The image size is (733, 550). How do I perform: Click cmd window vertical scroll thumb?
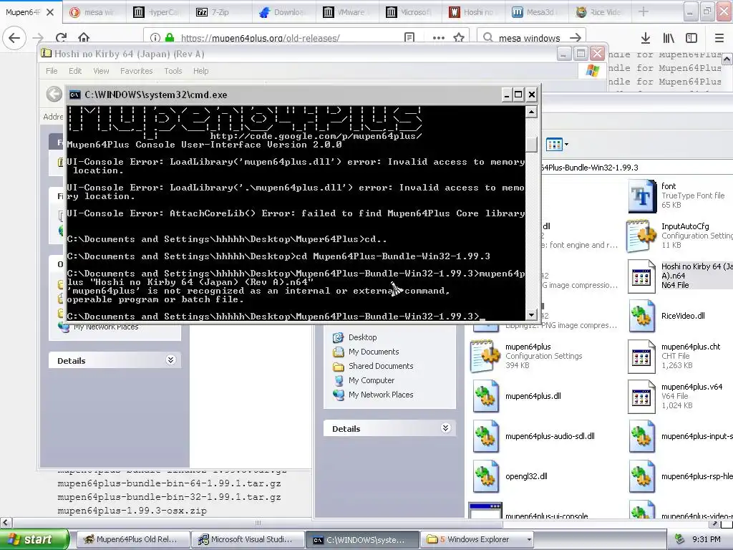531,144
